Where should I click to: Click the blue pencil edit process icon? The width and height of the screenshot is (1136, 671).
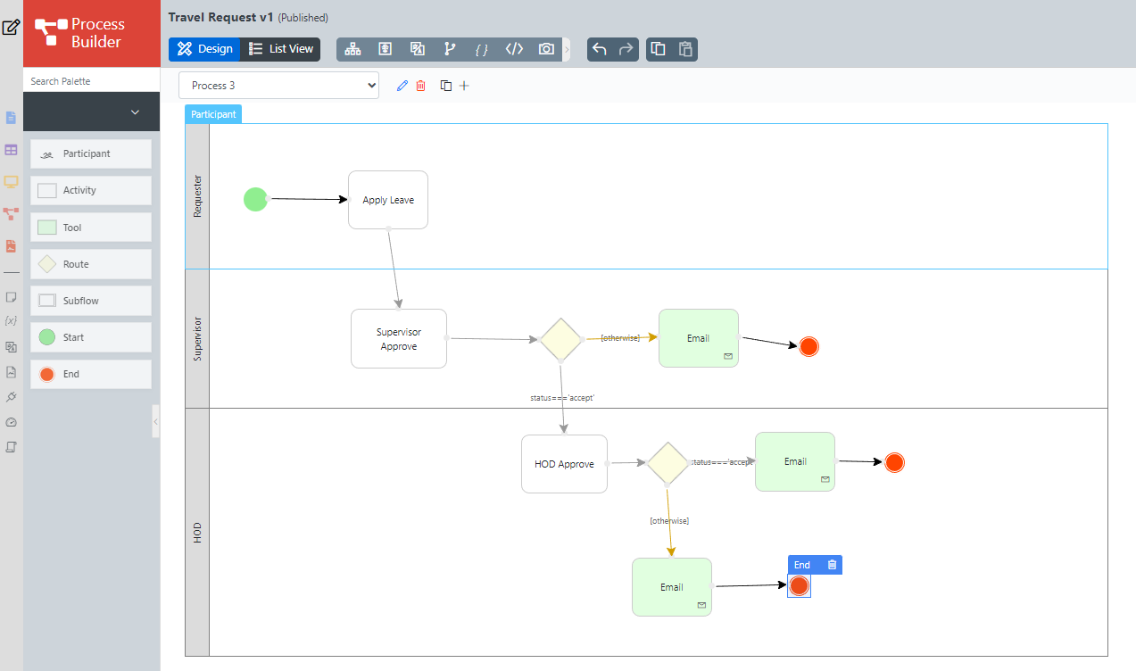tap(402, 86)
